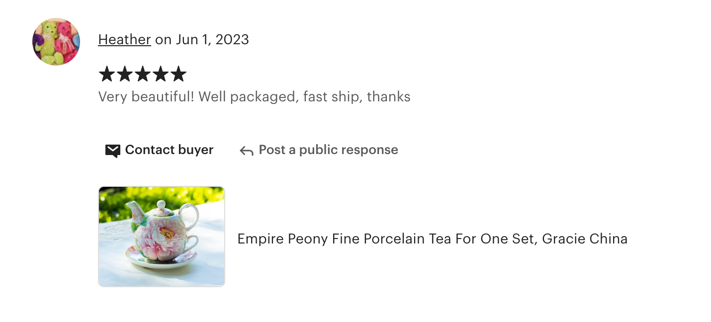Click the review date Jun 1, 2023
The height and width of the screenshot is (322, 711).
[x=212, y=40]
